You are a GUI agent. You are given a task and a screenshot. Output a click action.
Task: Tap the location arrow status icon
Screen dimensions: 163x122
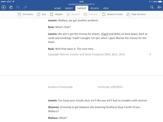pyautogui.click(x=150, y=2)
